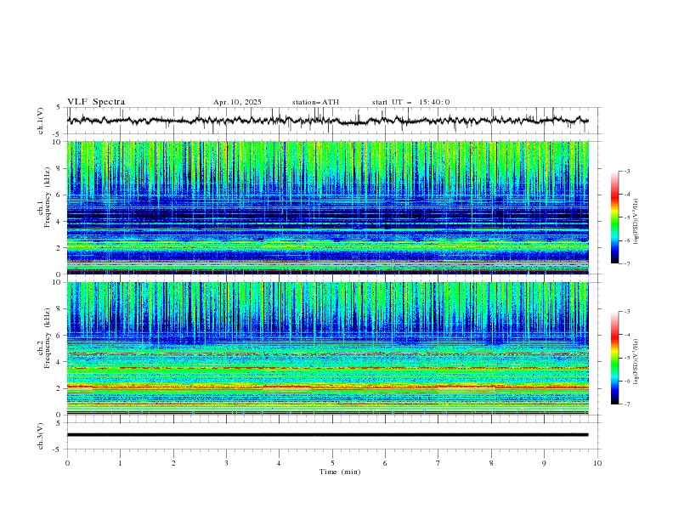Click time axis tick label "9"
673x520 pixels.
click(x=544, y=463)
